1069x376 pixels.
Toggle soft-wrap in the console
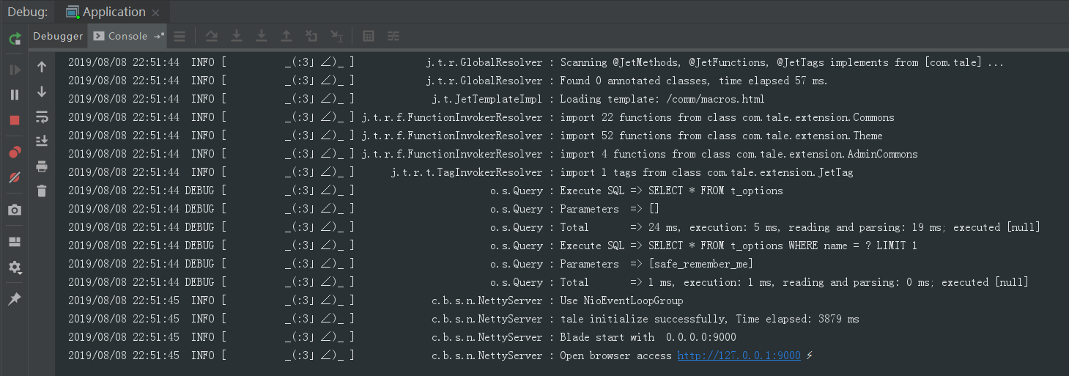pyautogui.click(x=42, y=117)
